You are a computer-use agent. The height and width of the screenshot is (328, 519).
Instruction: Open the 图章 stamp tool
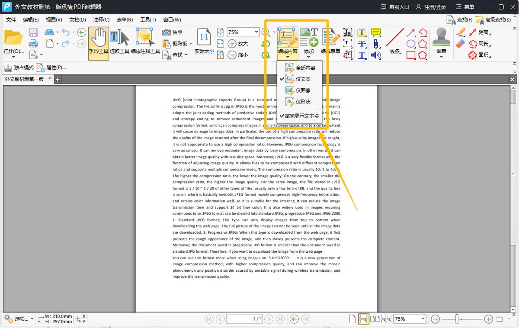(x=441, y=42)
